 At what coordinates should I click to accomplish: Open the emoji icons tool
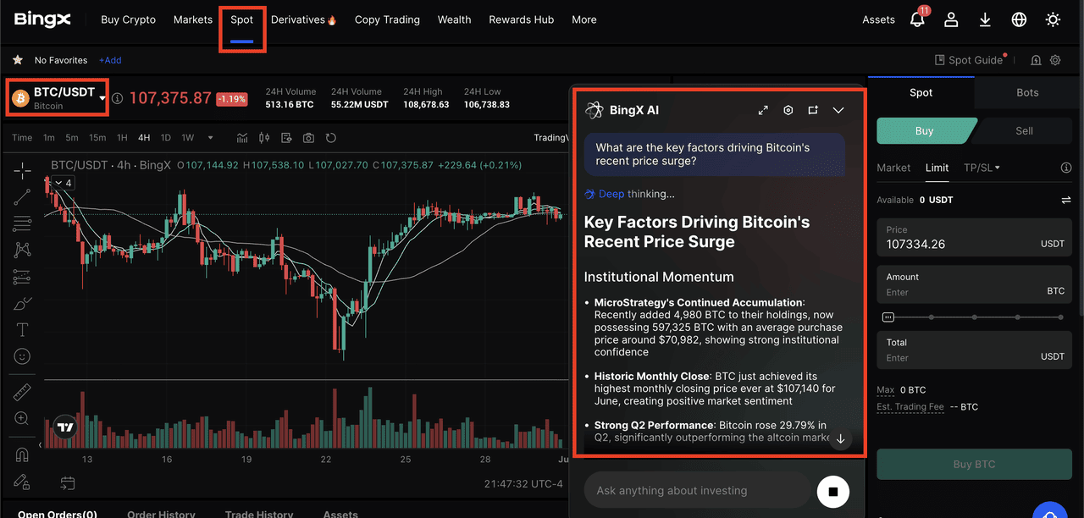(x=22, y=356)
